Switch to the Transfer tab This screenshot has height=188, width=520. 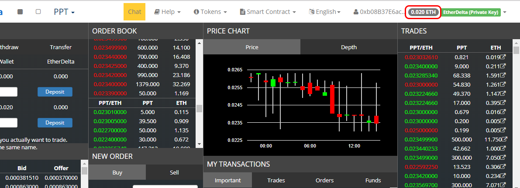click(61, 47)
